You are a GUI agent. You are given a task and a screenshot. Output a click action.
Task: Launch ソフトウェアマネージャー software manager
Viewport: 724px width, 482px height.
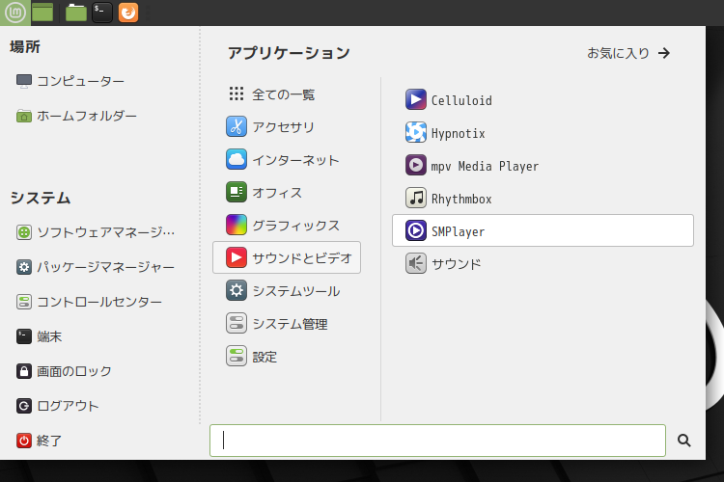point(96,232)
